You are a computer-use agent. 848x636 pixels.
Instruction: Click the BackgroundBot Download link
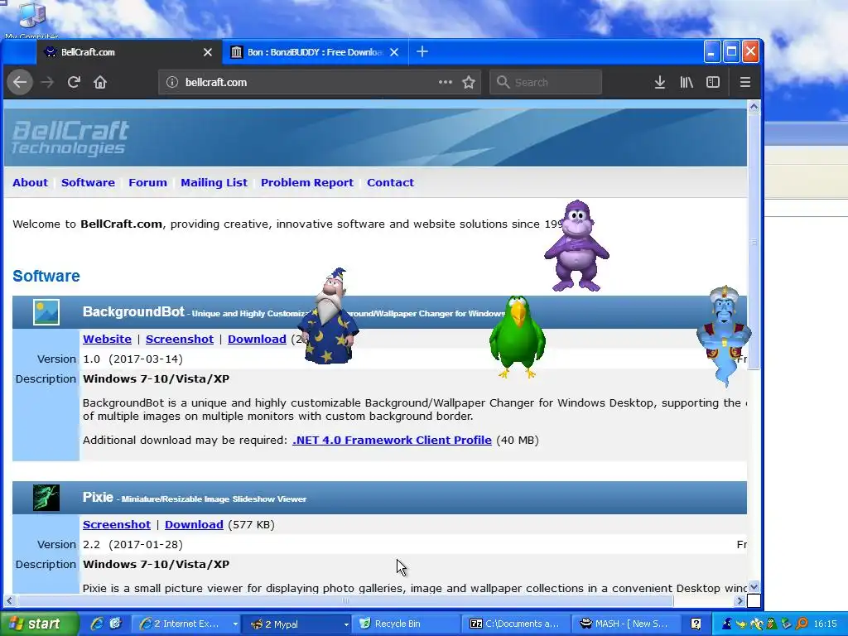click(257, 339)
